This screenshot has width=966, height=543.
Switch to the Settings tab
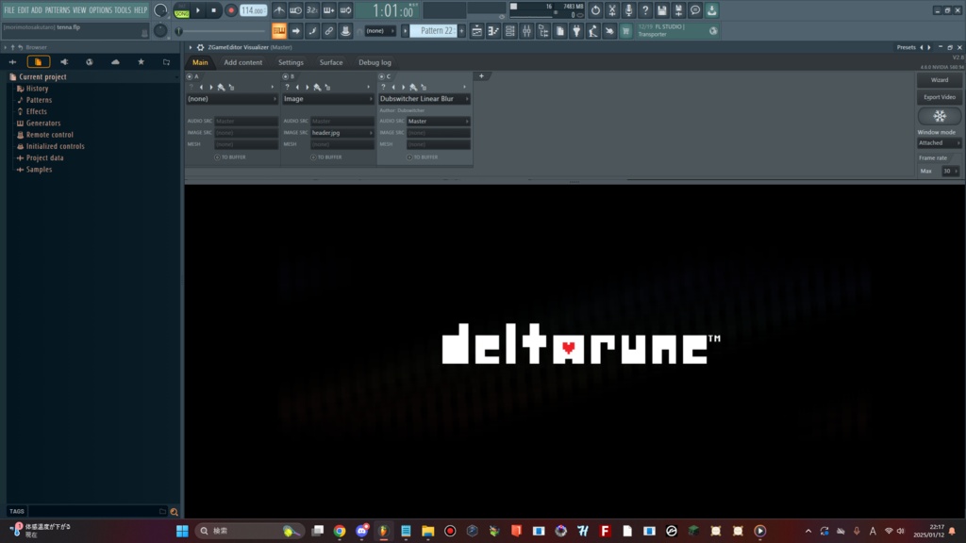pos(291,62)
